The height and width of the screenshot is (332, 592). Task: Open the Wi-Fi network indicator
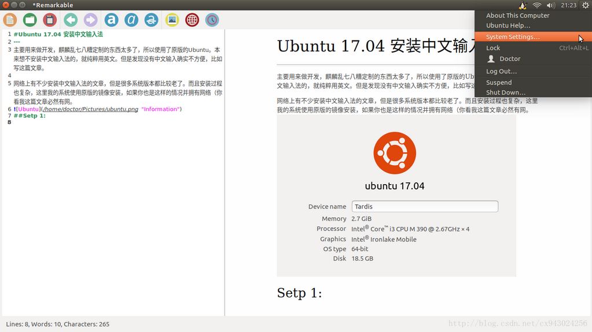537,5
